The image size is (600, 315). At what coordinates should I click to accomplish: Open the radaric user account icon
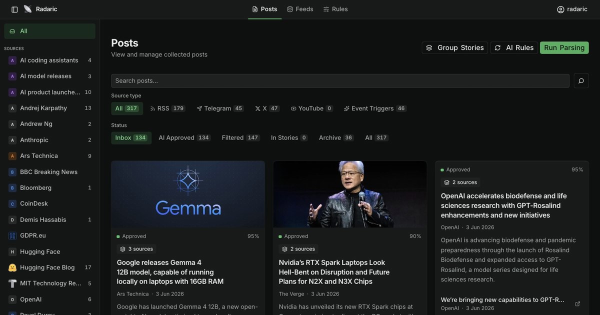click(x=560, y=9)
